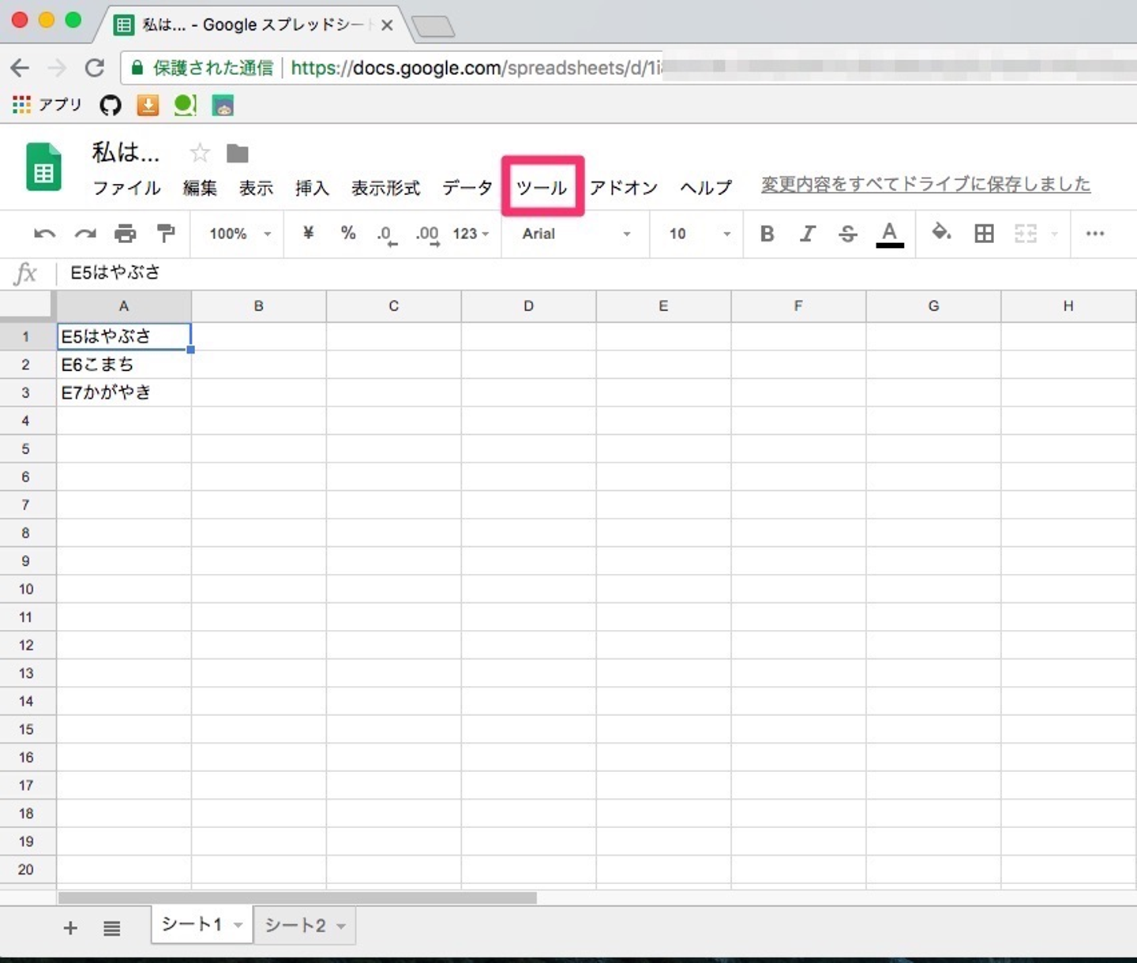
Task: Open the シート1 tab dropdown arrow
Action: coord(238,925)
